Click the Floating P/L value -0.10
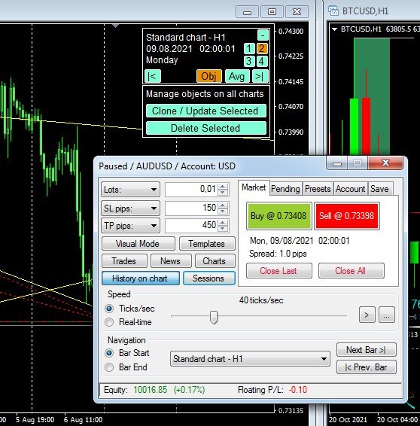Image resolution: width=420 pixels, height=426 pixels. (x=298, y=390)
